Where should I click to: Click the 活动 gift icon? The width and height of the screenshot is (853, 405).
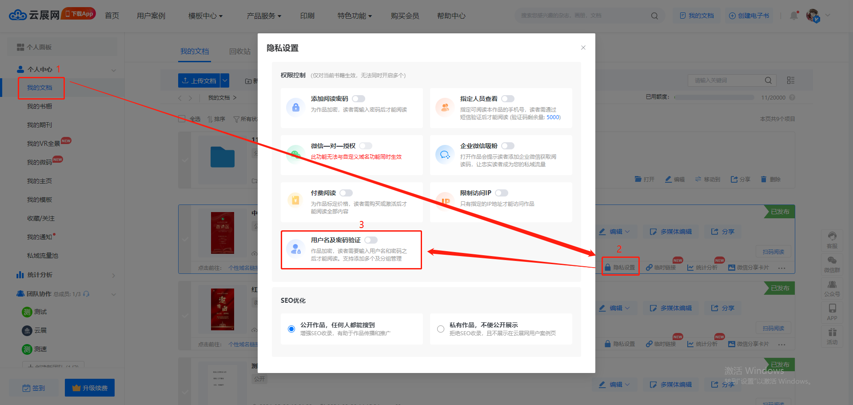tap(832, 336)
